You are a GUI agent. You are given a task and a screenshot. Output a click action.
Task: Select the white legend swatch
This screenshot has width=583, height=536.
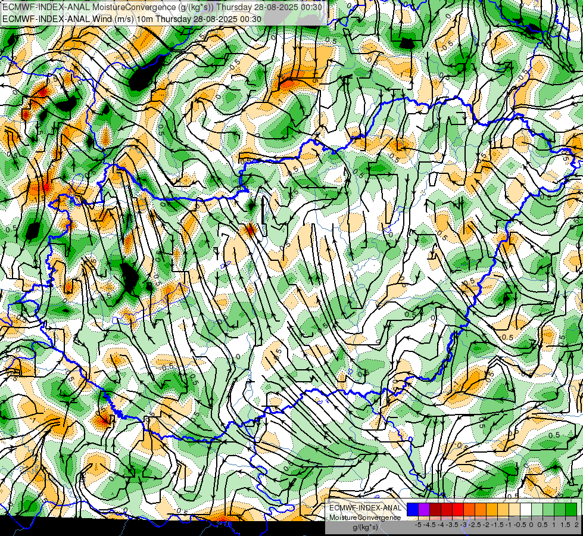click(x=526, y=510)
